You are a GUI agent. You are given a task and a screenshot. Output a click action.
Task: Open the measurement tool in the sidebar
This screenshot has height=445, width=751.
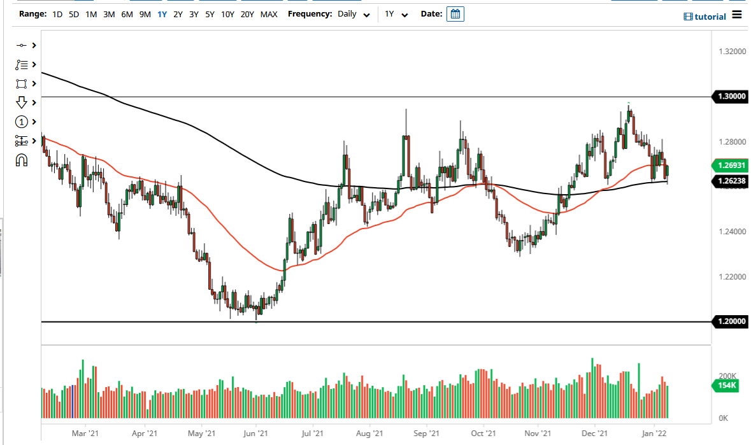(x=21, y=141)
